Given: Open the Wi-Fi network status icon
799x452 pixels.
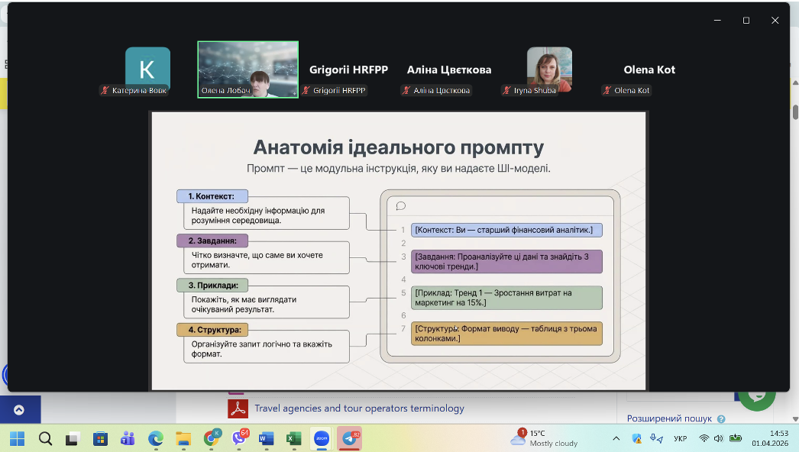Looking at the screenshot, I should 704,439.
